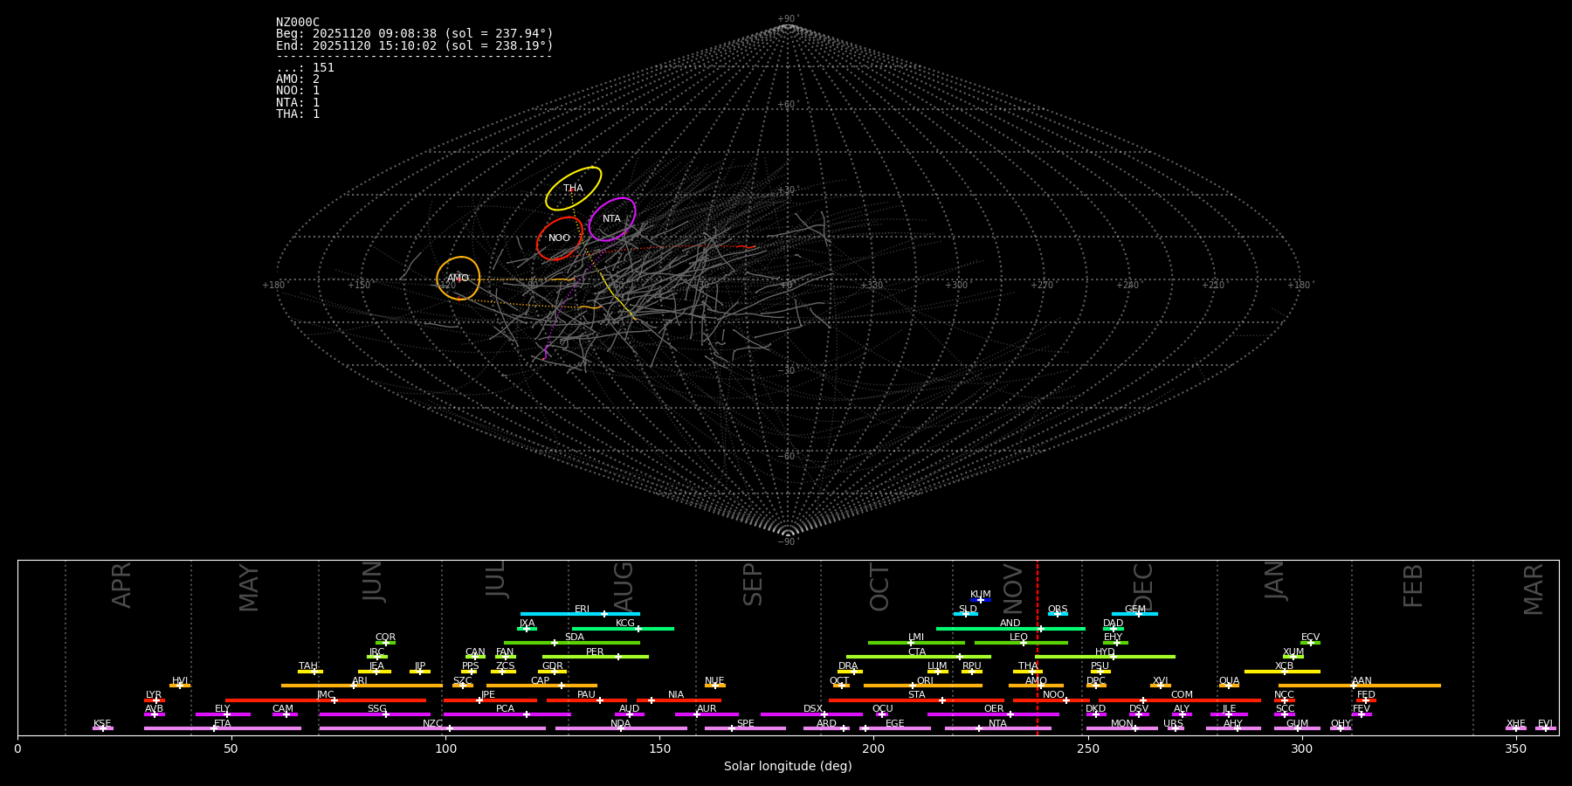Select the purple NTA radiant ellipse on the map
1572x786 pixels.
612,219
